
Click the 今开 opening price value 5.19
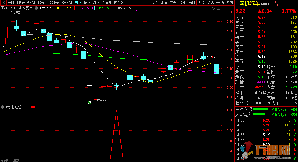(x=262, y=67)
